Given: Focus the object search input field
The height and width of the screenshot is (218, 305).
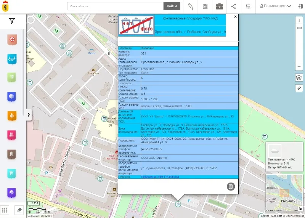Looking at the screenshot, I should tap(115, 6).
